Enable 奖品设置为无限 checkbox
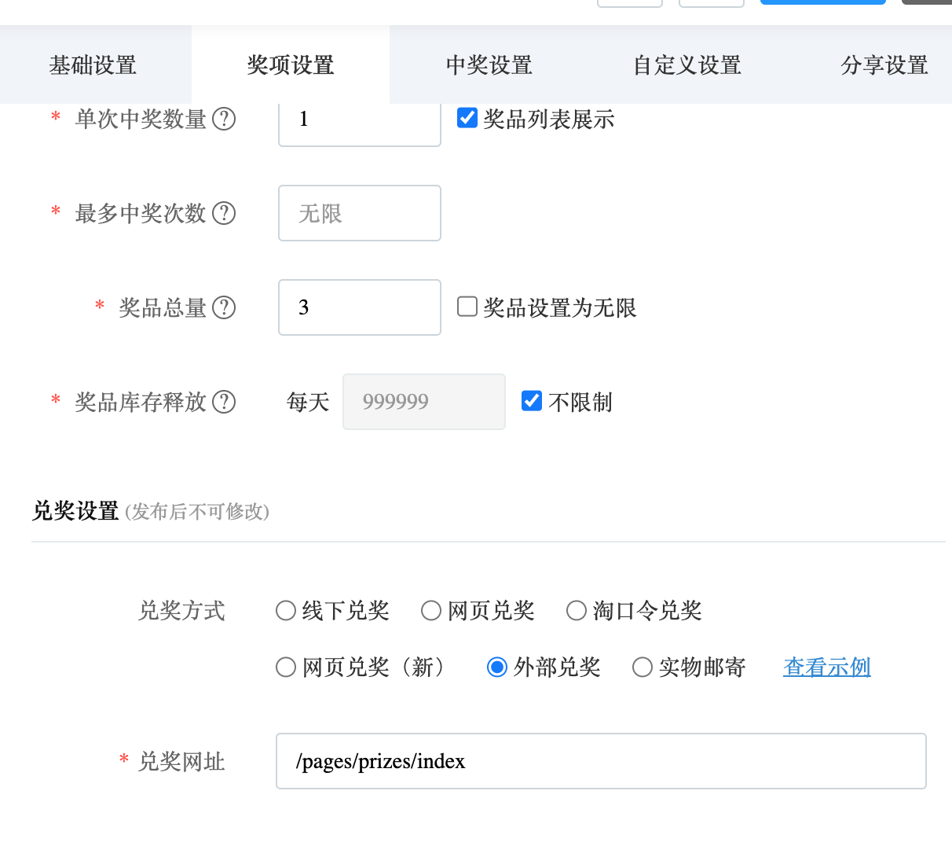 pyautogui.click(x=467, y=307)
